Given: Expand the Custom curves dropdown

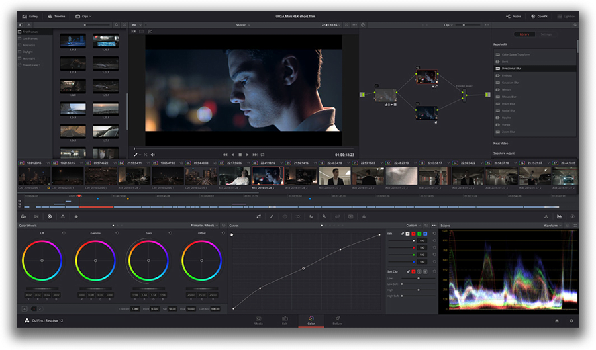Looking at the screenshot, I should click(x=413, y=225).
